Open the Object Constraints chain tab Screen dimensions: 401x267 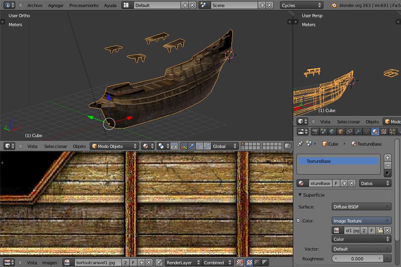coord(349,132)
